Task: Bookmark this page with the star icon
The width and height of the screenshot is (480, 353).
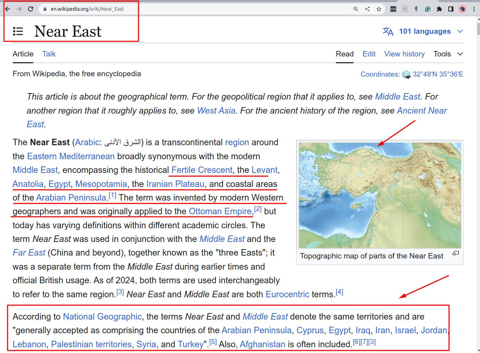Action: click(x=379, y=9)
